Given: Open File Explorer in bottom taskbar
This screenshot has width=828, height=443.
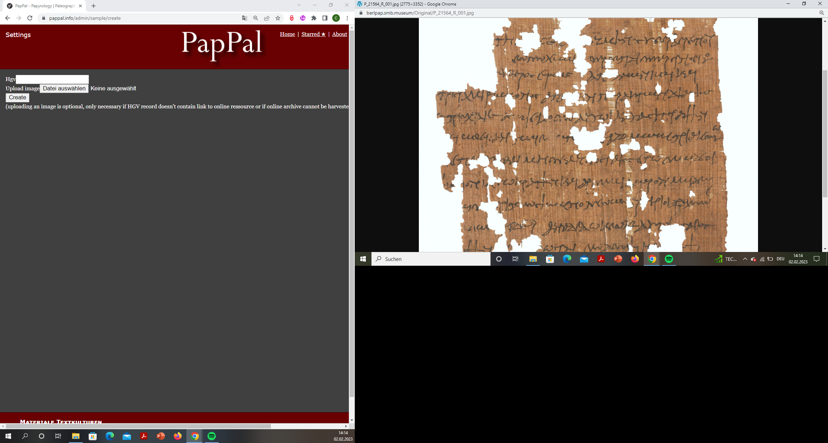Looking at the screenshot, I should tap(76, 436).
